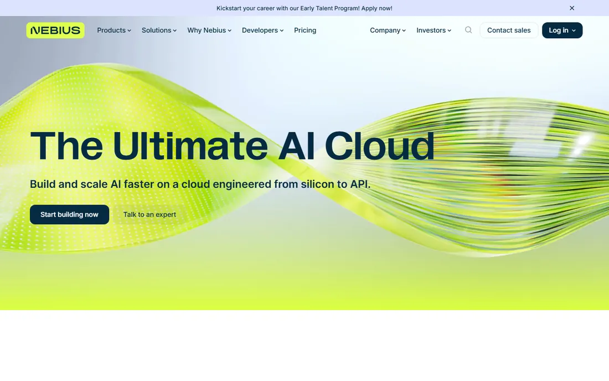This screenshot has height=381, width=609.
Task: Expand the Products dropdown menu
Action: 114,30
